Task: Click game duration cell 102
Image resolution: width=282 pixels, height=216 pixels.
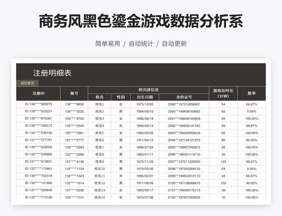Action: pos(223,183)
